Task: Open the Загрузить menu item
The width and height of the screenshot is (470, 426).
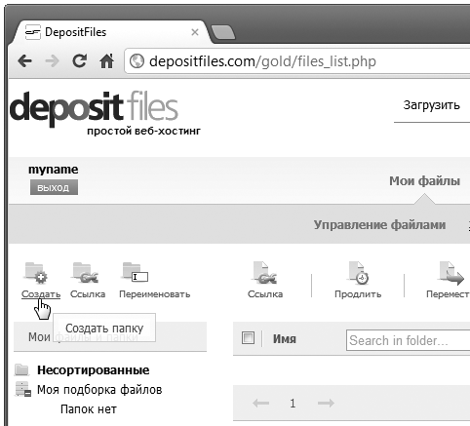Action: [x=431, y=105]
